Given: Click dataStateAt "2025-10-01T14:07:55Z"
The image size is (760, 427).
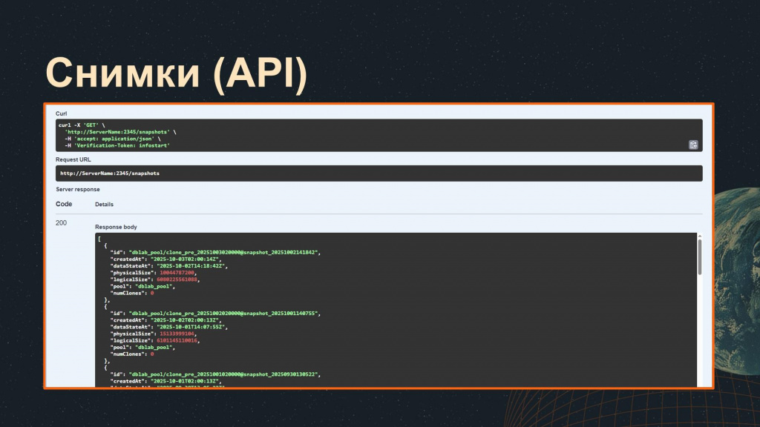Looking at the screenshot, I should pos(189,327).
